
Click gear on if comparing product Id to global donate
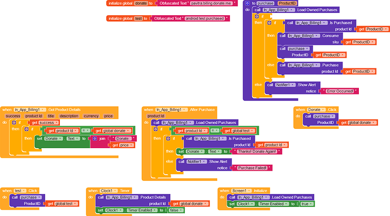pyautogui.click(x=27, y=129)
